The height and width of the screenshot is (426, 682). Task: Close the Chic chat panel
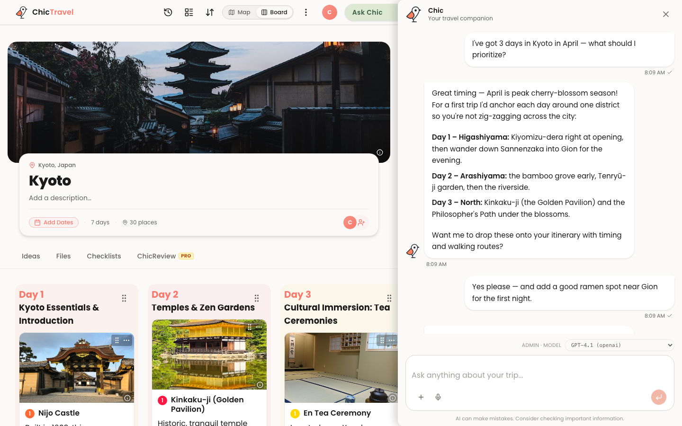tap(666, 14)
